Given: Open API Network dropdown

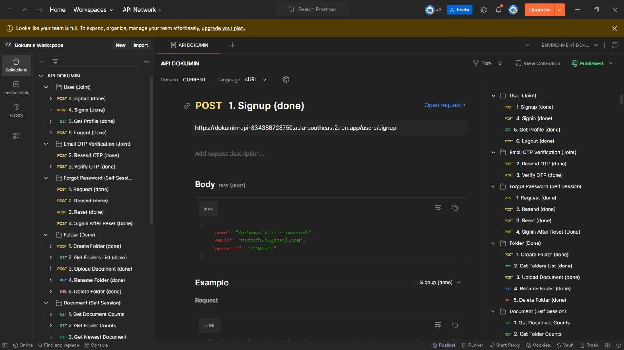Looking at the screenshot, I should 142,10.
